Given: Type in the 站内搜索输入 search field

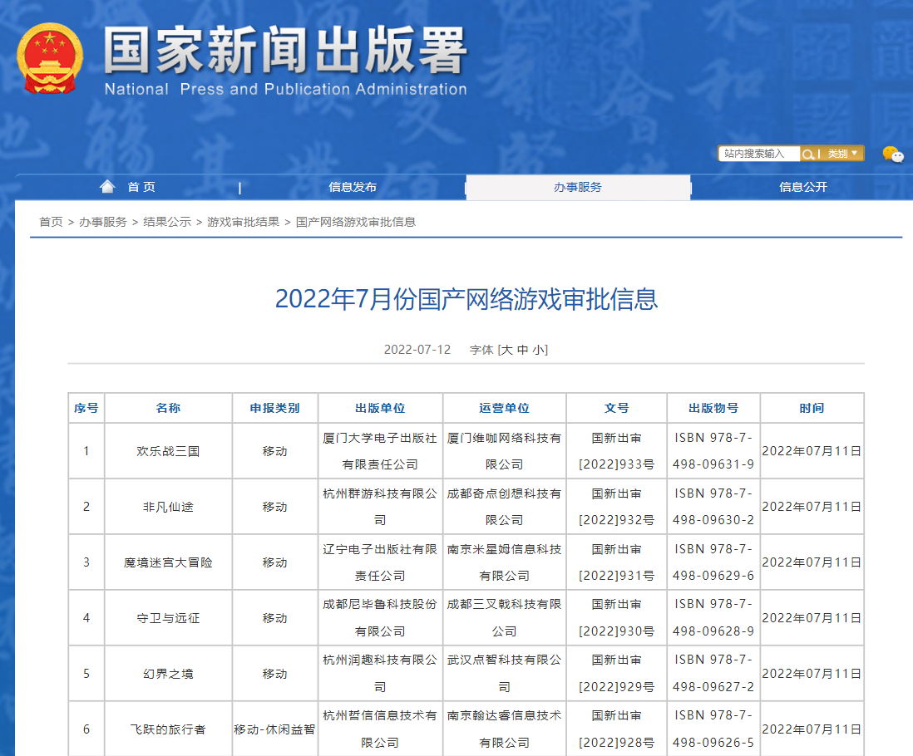Looking at the screenshot, I should click(x=758, y=154).
